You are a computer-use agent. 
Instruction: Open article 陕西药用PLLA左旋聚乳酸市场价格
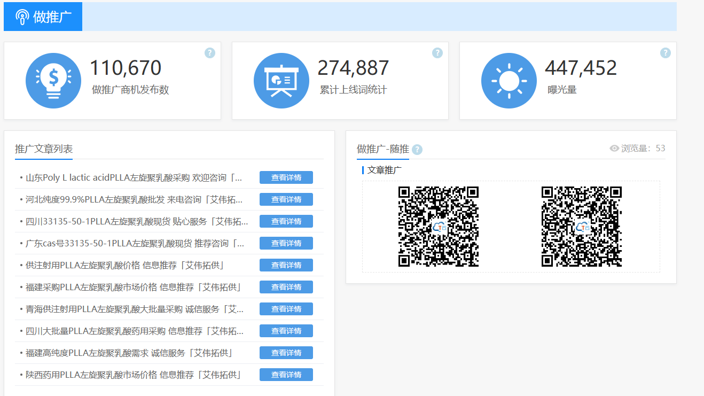click(134, 375)
